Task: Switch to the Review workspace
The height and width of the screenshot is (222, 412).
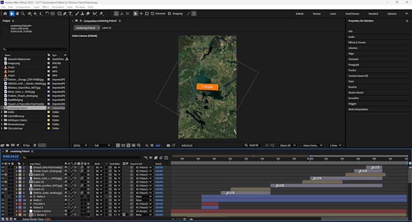Action: pyautogui.click(x=317, y=14)
